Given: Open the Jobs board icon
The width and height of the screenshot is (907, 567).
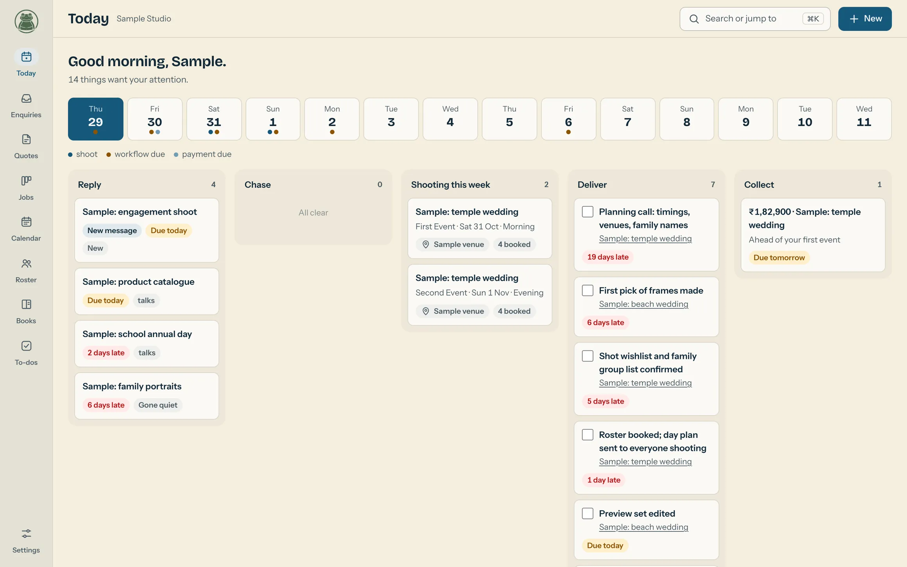Looking at the screenshot, I should point(26,181).
